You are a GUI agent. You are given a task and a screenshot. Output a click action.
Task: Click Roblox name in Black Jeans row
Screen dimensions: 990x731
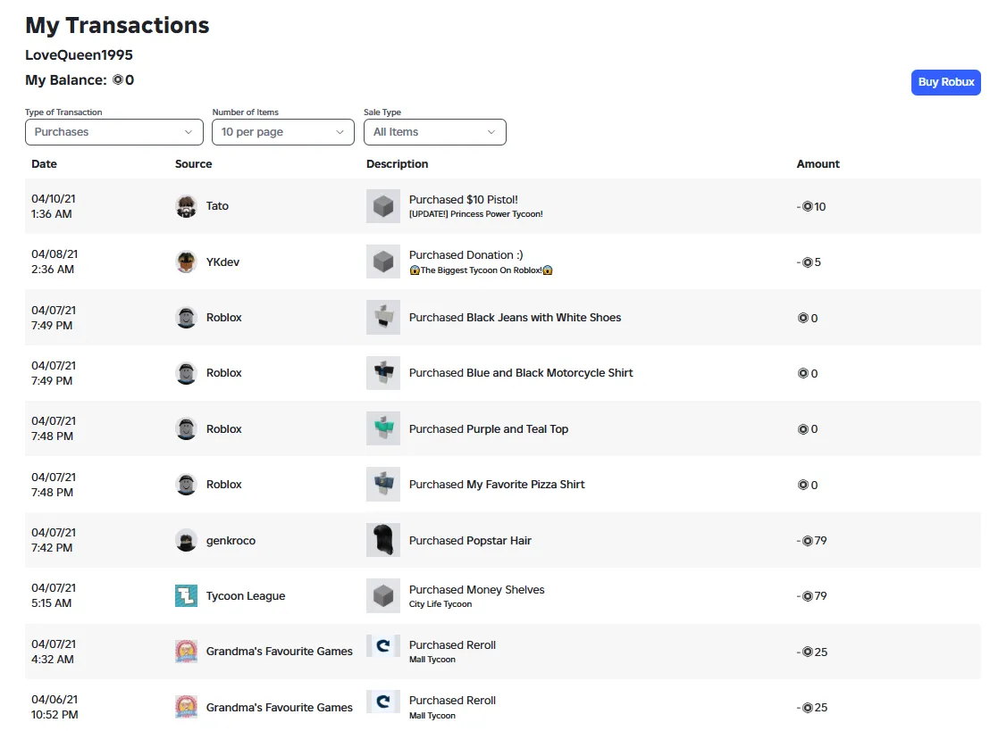coord(224,317)
